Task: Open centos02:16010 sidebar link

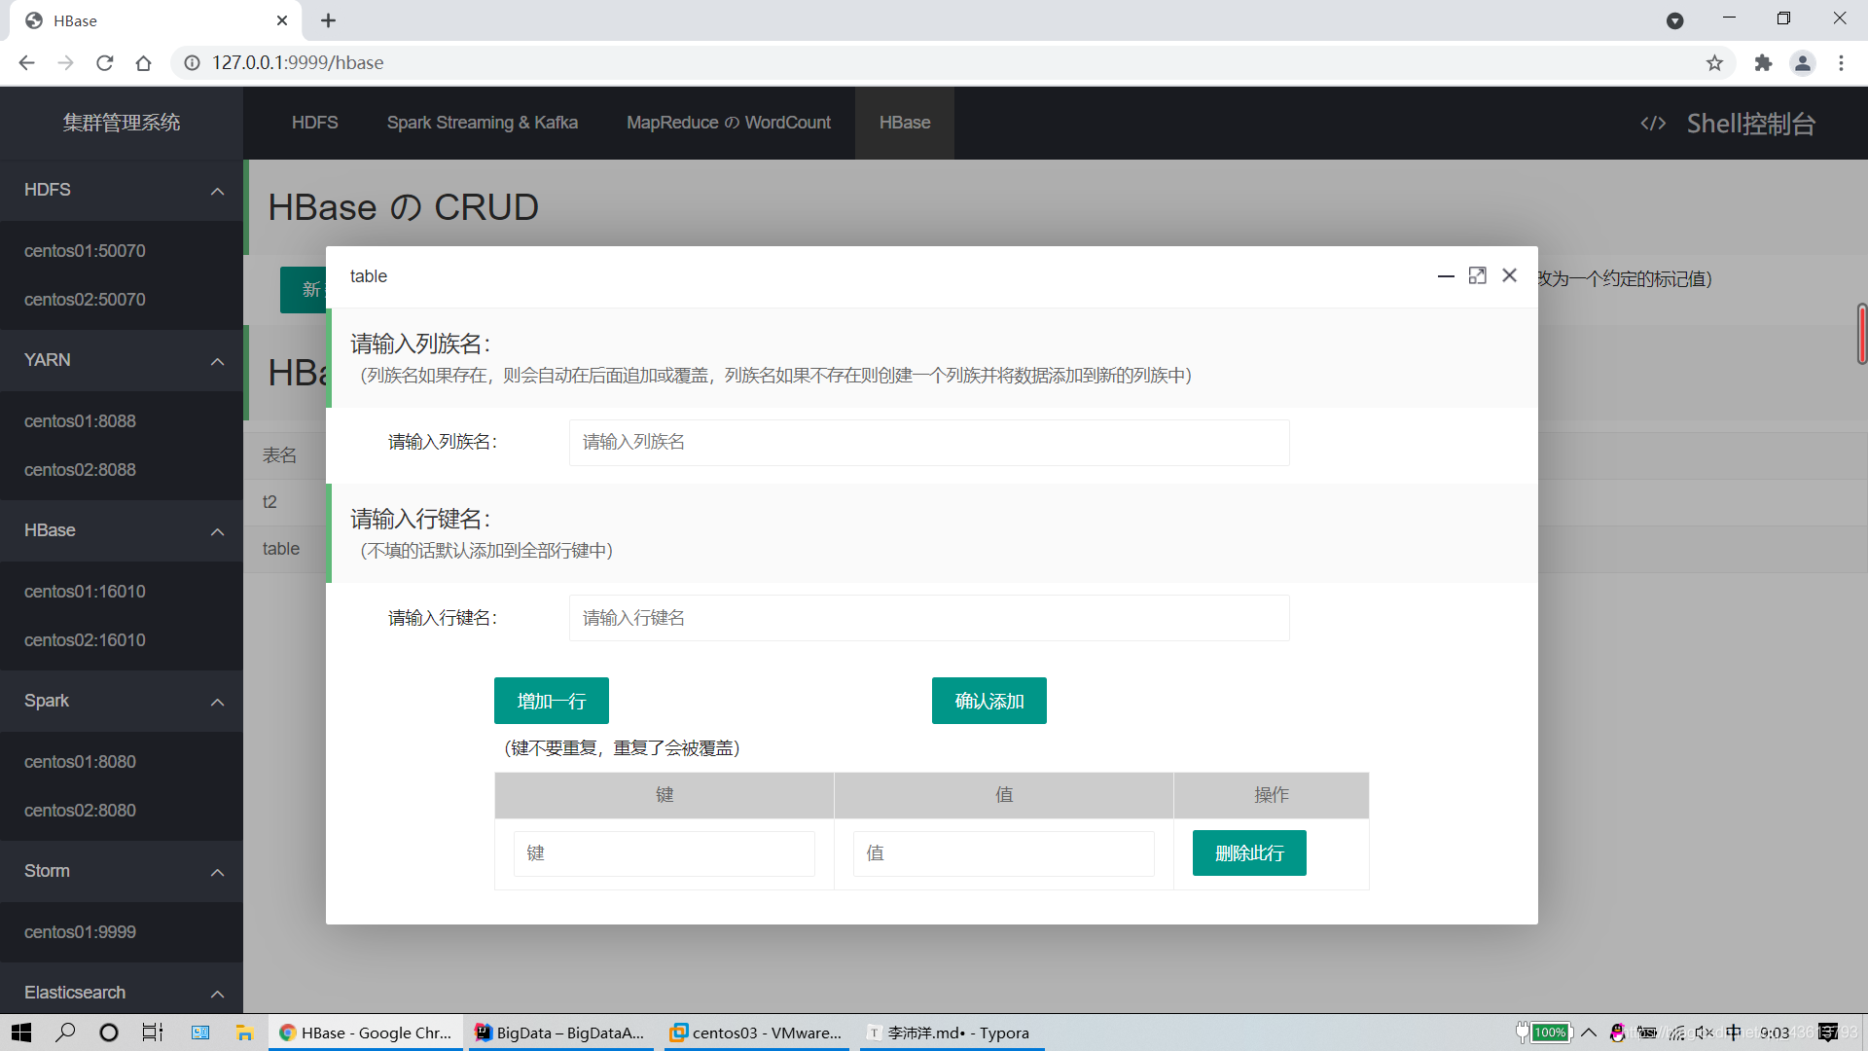Action: click(x=85, y=640)
